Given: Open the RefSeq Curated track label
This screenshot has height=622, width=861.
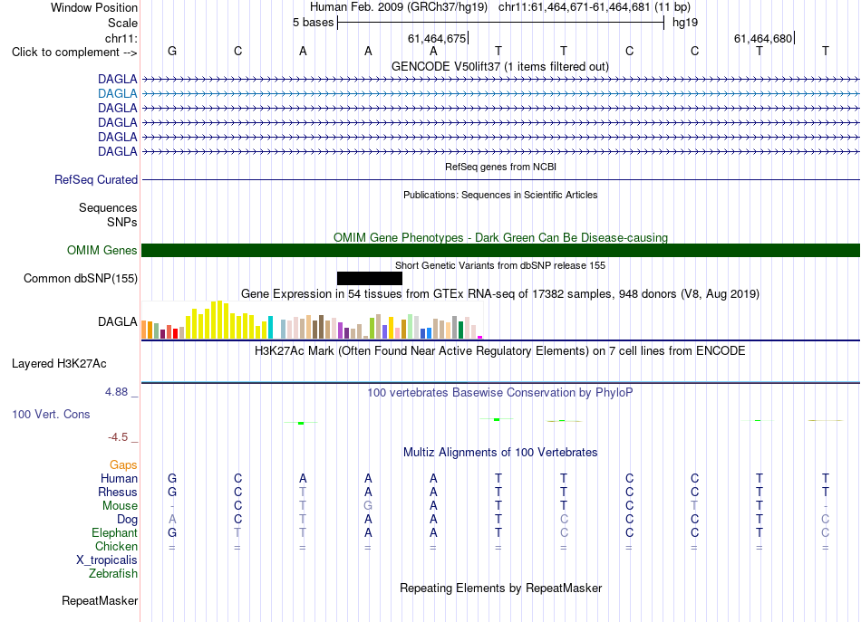Looking at the screenshot, I should [x=96, y=180].
